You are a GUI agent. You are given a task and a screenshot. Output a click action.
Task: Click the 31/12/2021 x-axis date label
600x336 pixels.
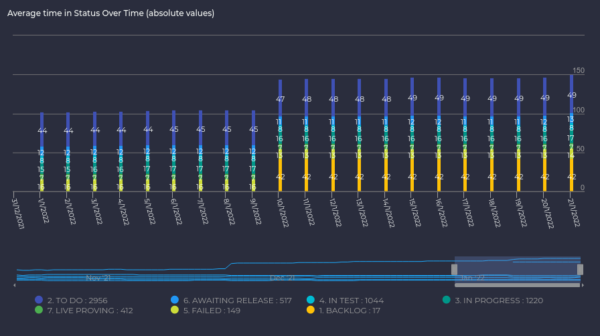coord(18,214)
